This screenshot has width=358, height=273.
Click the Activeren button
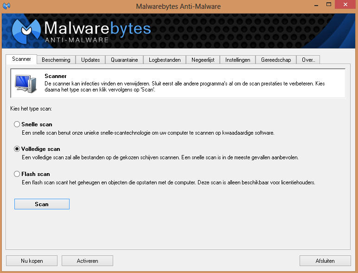pyautogui.click(x=87, y=260)
